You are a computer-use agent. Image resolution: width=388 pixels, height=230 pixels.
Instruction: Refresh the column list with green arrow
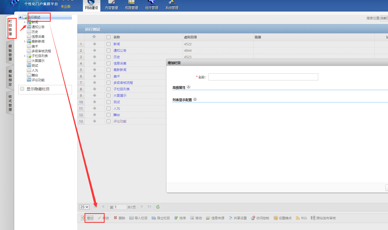pyautogui.click(x=158, y=207)
